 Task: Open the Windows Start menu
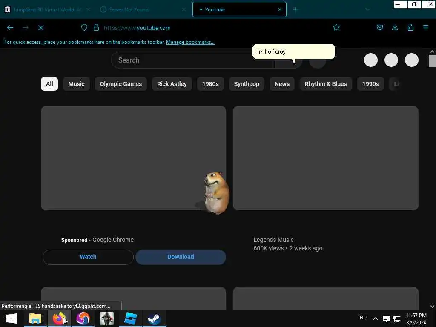tap(11, 318)
